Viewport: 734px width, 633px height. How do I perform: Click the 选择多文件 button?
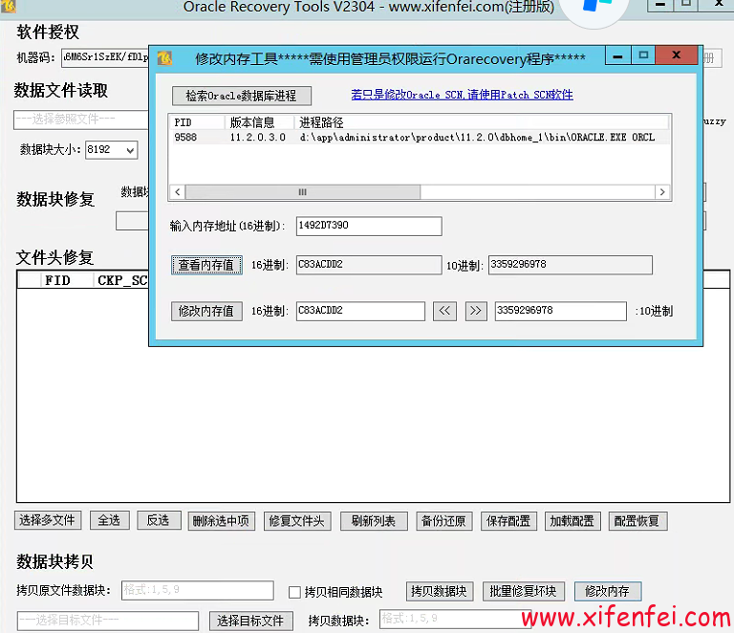[x=48, y=520]
